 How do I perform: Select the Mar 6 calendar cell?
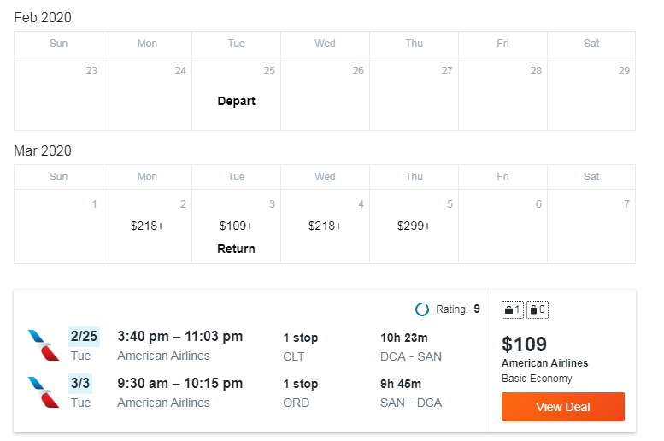pos(503,226)
